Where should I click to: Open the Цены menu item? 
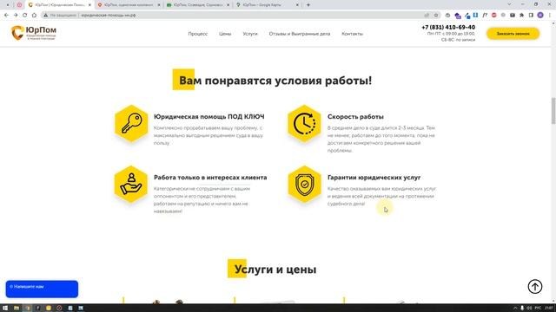point(225,34)
